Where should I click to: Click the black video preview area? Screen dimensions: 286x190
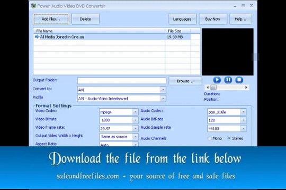pos(228,52)
